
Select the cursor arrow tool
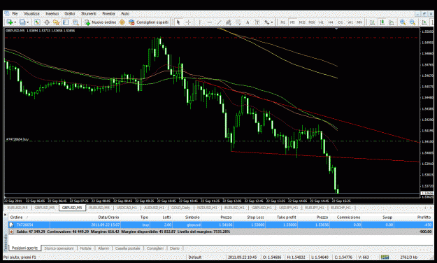coord(179,22)
